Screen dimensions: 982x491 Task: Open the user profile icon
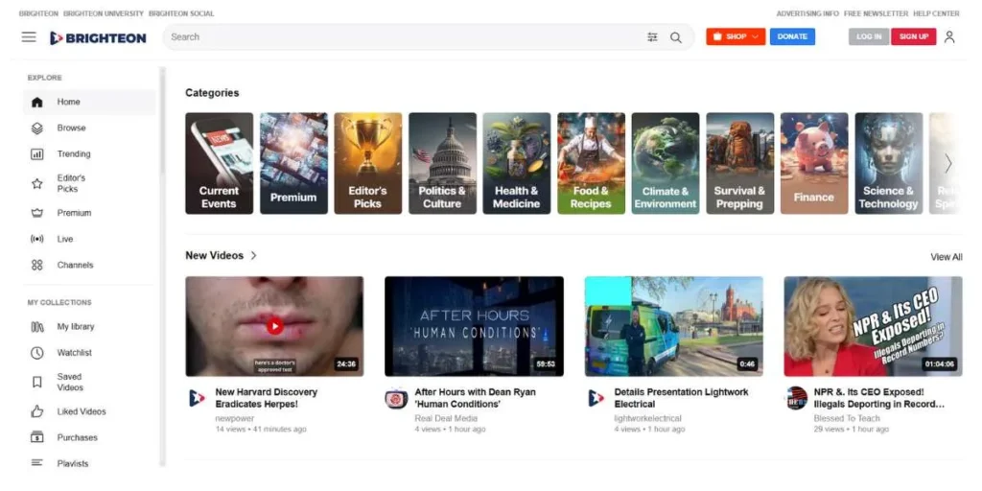(949, 37)
